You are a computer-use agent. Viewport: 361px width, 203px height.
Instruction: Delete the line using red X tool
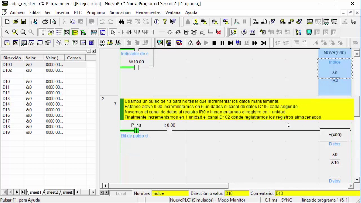[218, 32]
